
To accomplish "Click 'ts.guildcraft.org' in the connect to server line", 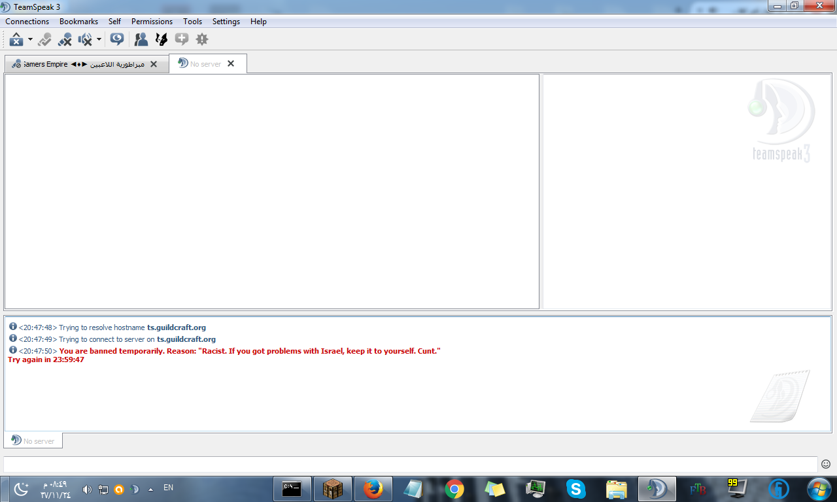I will tap(186, 339).
